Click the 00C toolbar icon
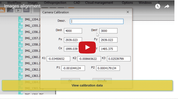178x99 pixels. pos(26,10)
